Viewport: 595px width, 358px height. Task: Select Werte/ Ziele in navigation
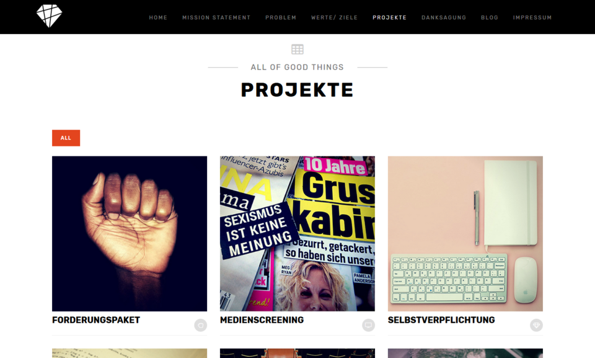pyautogui.click(x=334, y=17)
